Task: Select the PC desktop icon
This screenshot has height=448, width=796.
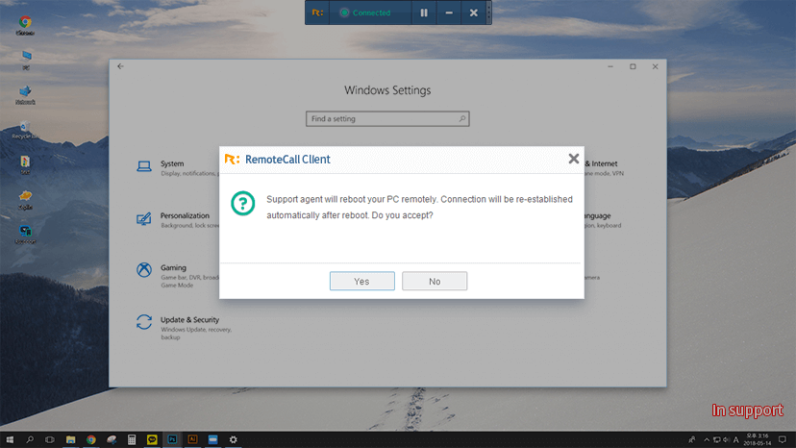Action: (x=26, y=60)
